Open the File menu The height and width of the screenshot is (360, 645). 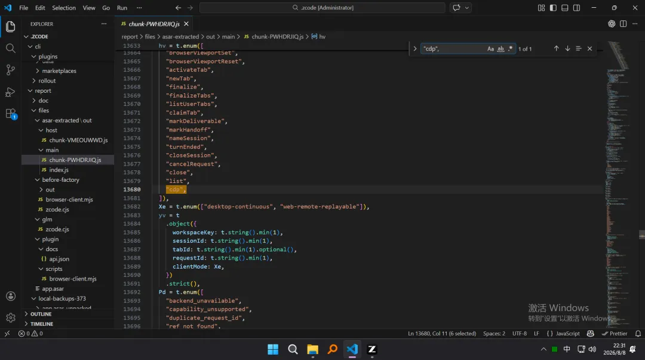tap(23, 8)
